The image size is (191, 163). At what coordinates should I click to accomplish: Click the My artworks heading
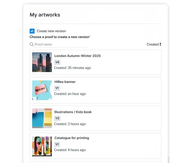point(45,15)
